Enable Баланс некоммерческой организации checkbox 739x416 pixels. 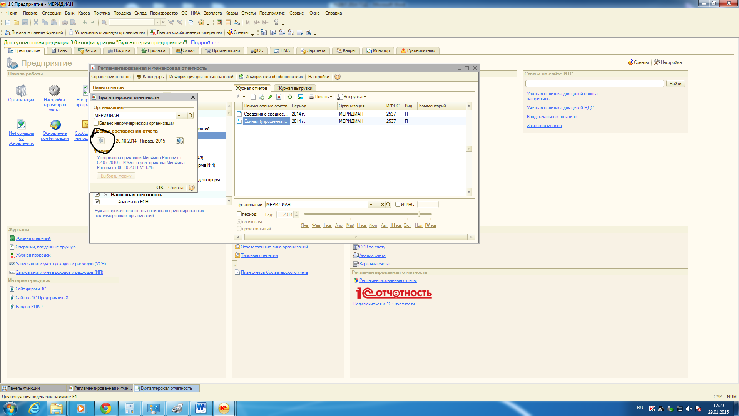tap(96, 123)
